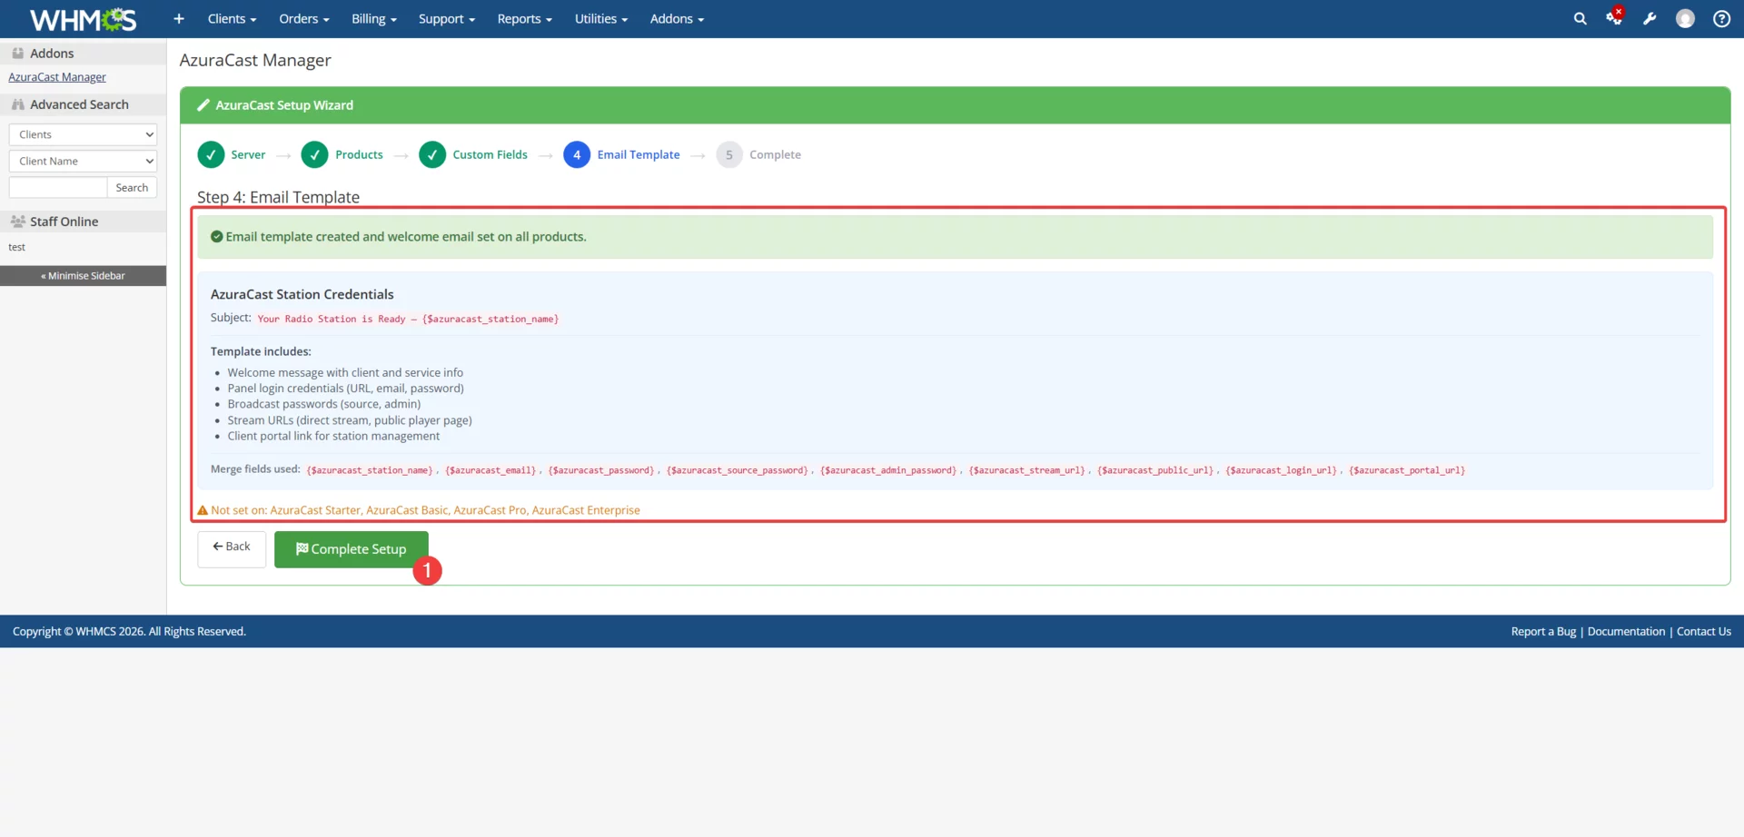
Task: Click the Products step checkmark icon
Action: [314, 154]
